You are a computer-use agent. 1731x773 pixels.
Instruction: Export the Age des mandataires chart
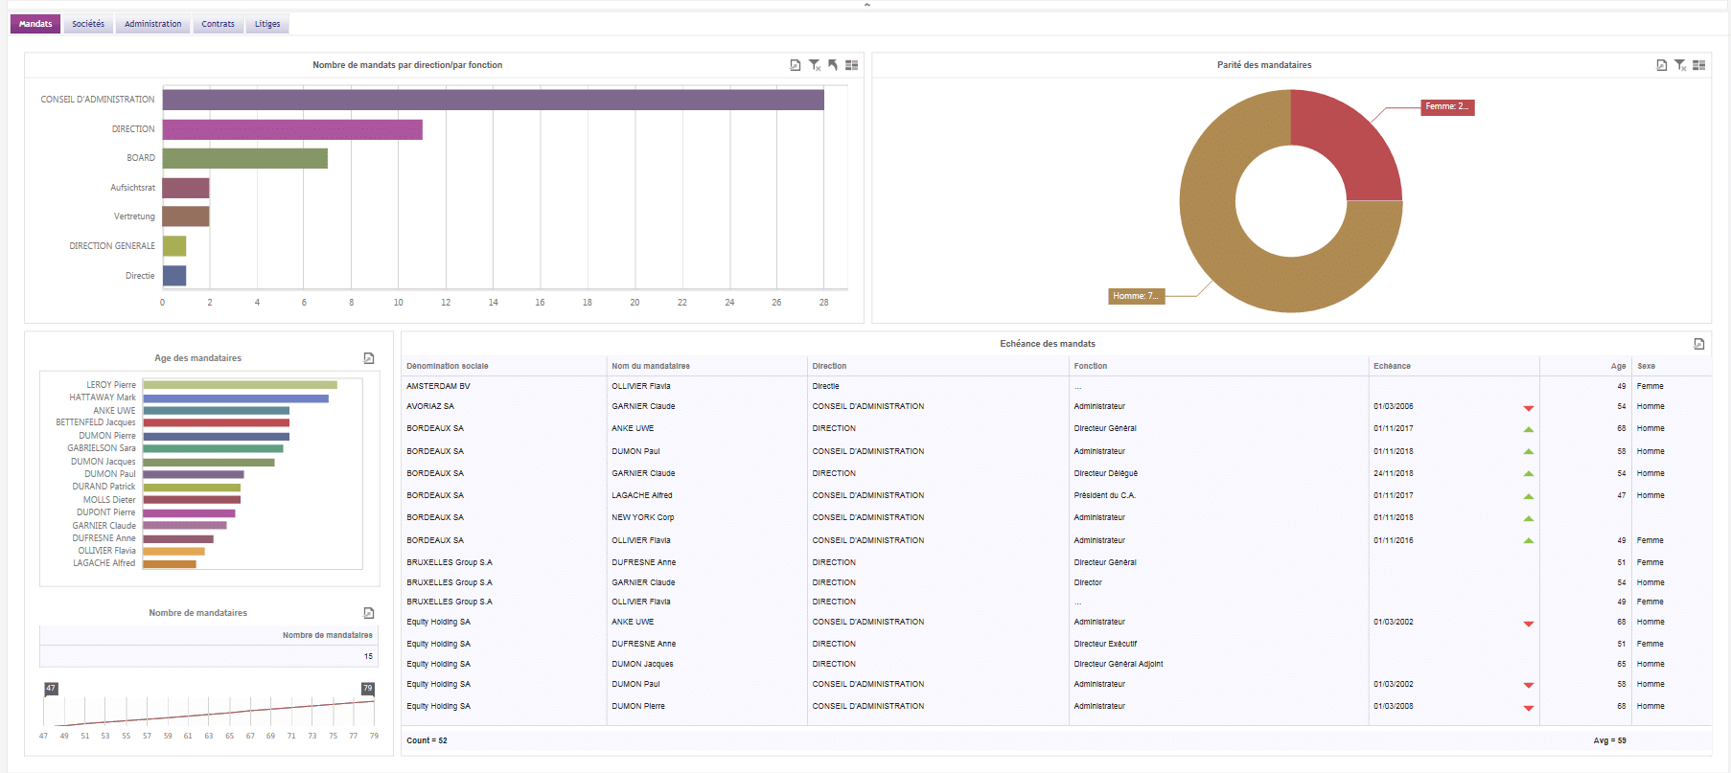point(369,358)
